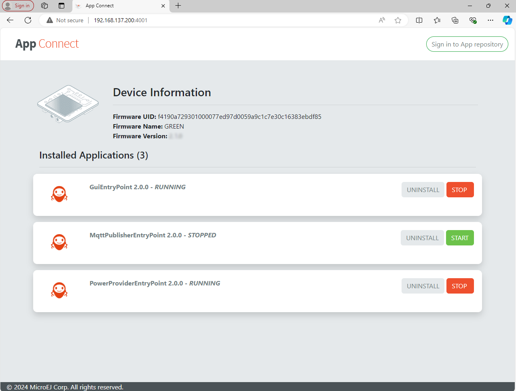516x391 pixels.
Task: Click the PowerProviderEntryPoint robot icon
Action: click(59, 290)
